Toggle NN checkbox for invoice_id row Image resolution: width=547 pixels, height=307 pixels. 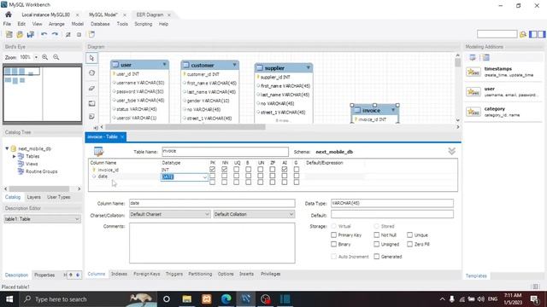pyautogui.click(x=224, y=170)
